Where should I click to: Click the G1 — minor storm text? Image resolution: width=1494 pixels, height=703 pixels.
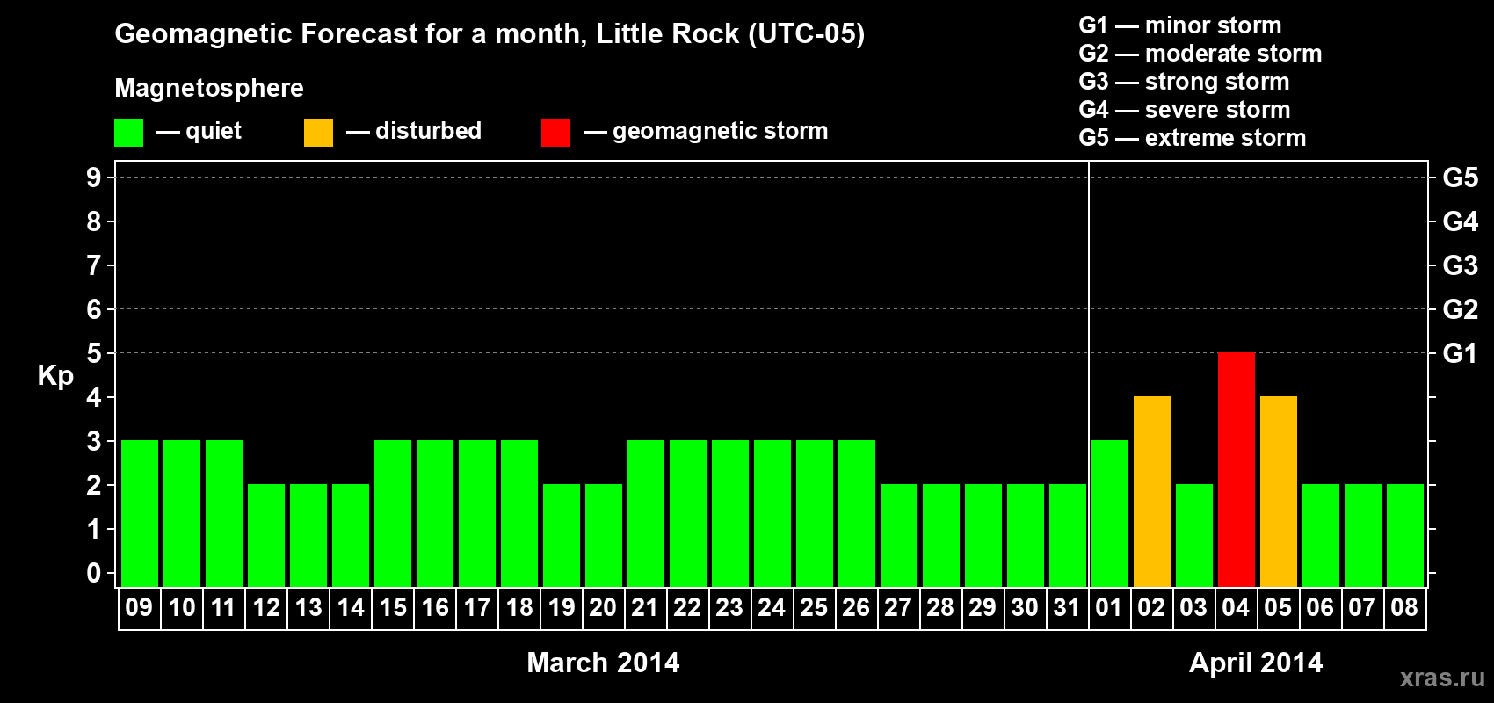(1180, 25)
